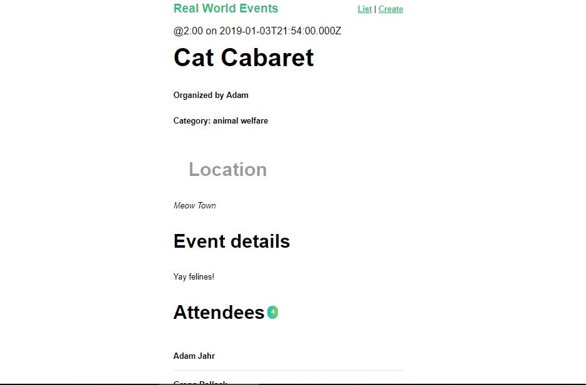The width and height of the screenshot is (586, 385).
Task: Open the Create event page
Action: click(390, 9)
